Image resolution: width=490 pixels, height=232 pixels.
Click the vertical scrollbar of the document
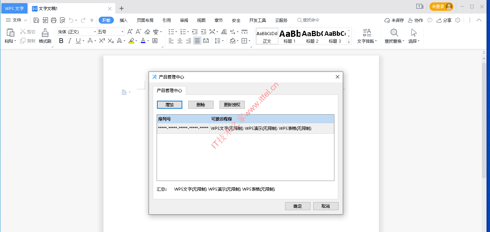pyautogui.click(x=484, y=121)
